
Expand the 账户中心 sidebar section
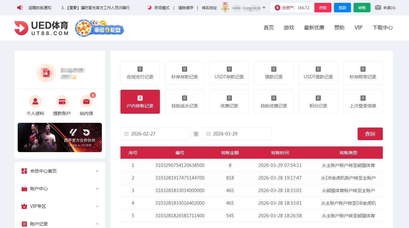[x=60, y=189]
